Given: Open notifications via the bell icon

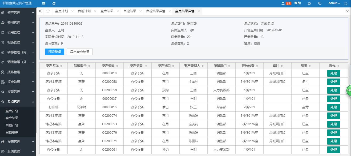Looking at the screenshot, I should click(x=283, y=3).
